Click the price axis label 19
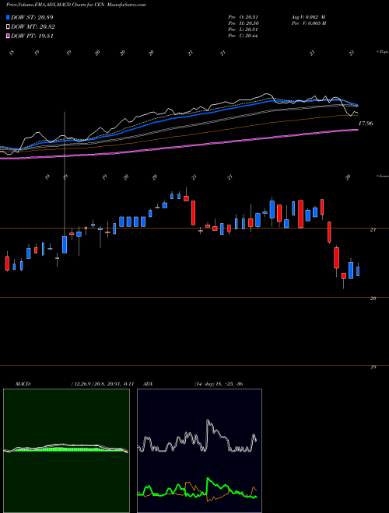Viewport: 389px width, 513px height. [373, 368]
